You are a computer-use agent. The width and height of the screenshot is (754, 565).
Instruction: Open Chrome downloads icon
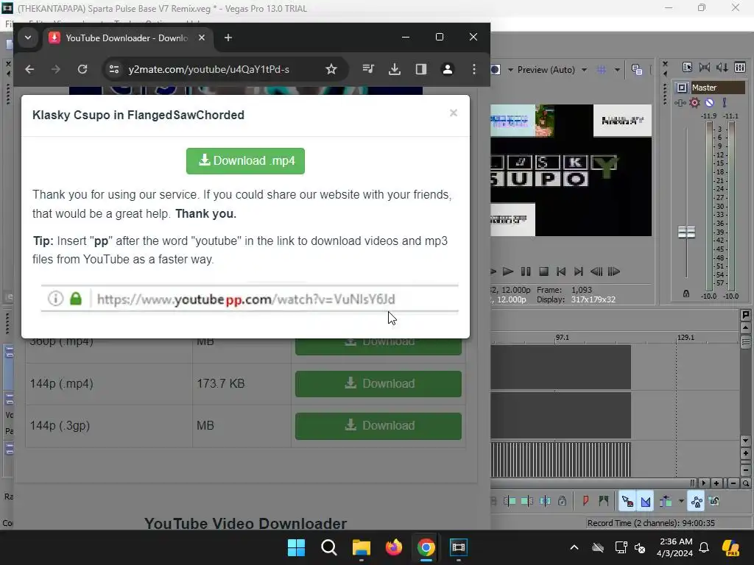395,70
